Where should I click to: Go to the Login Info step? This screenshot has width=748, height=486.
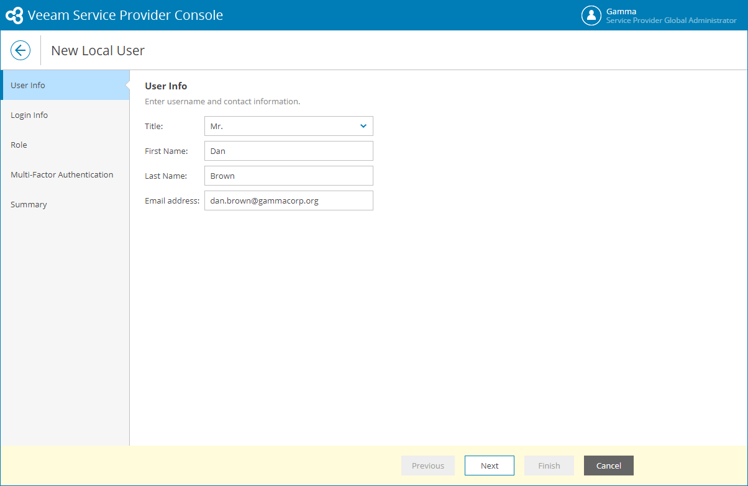pos(65,115)
